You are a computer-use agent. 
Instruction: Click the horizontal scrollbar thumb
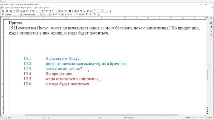102,115
